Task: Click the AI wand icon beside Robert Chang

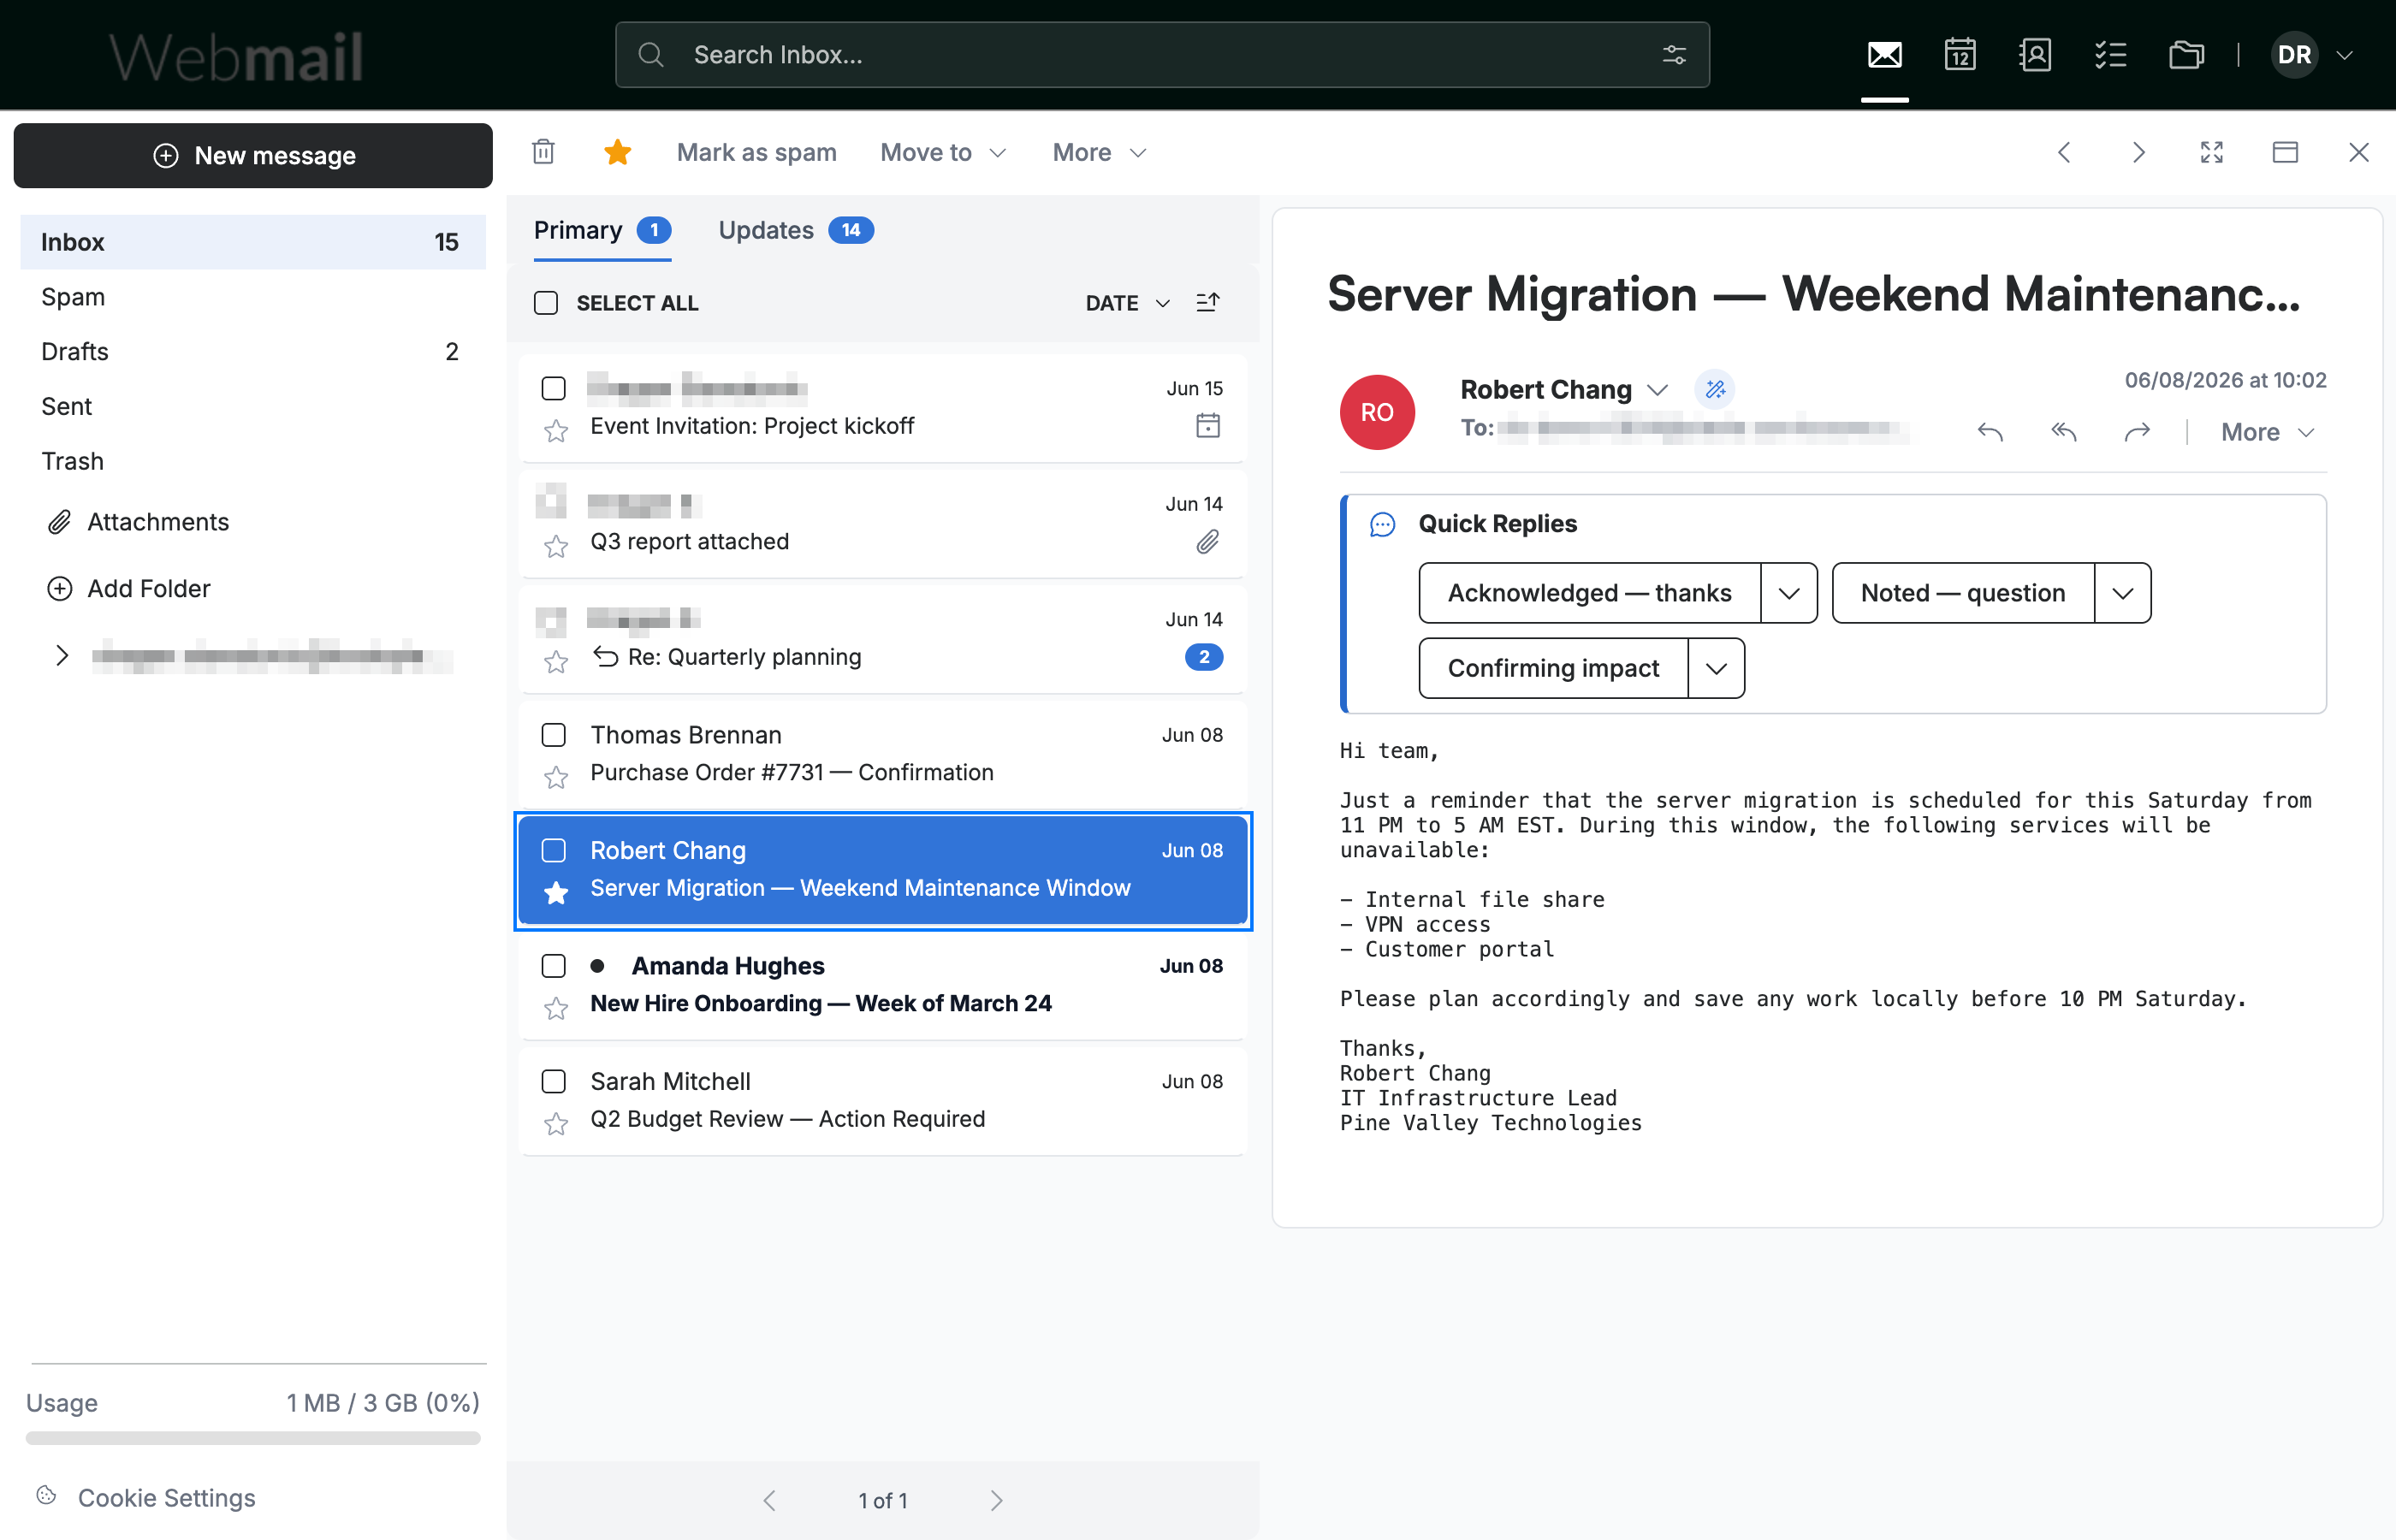Action: tap(1715, 389)
